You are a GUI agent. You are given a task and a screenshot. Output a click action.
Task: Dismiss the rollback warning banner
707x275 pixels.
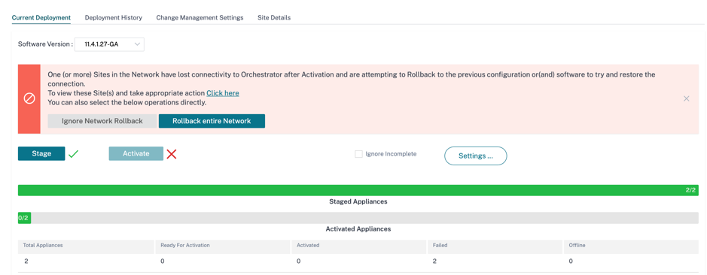(686, 98)
